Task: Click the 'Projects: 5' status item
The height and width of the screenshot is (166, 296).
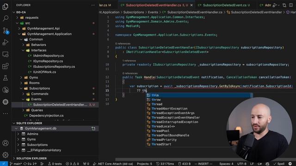Action: (x=144, y=164)
